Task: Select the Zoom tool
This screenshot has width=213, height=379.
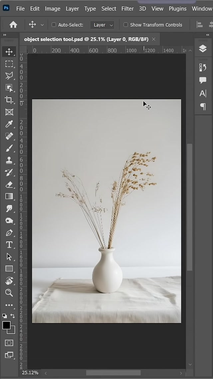Action: (9, 293)
